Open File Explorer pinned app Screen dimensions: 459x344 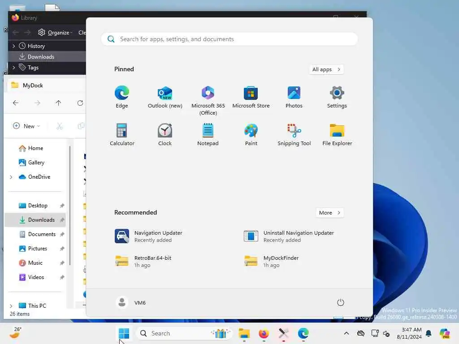click(x=337, y=134)
